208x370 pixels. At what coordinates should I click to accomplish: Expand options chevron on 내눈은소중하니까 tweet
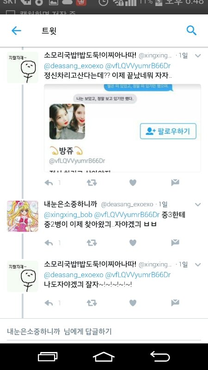(x=198, y=204)
